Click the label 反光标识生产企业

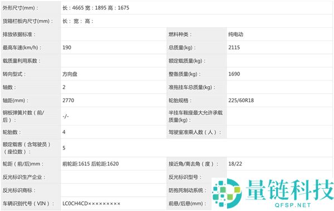[24, 177]
